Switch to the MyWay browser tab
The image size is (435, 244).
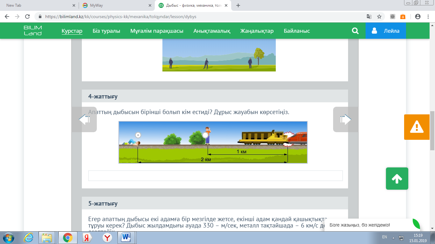pos(113,5)
